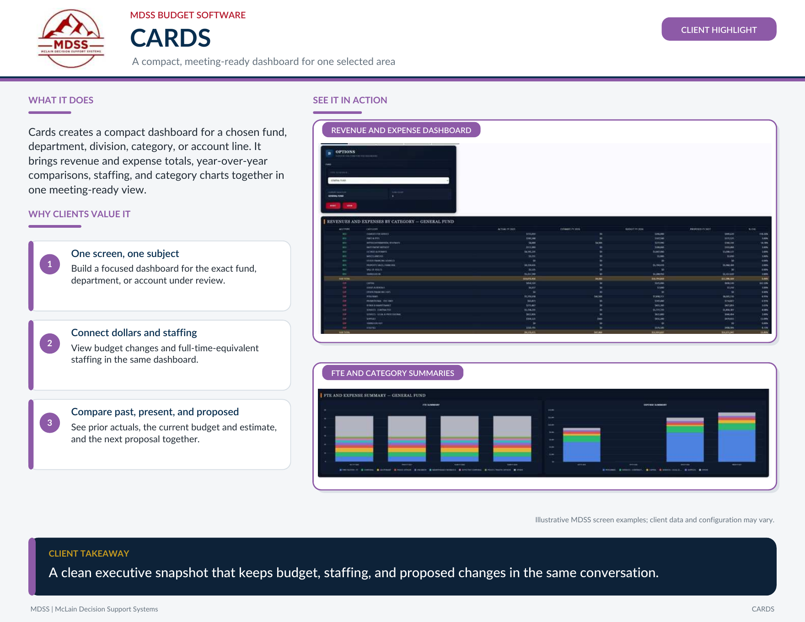The width and height of the screenshot is (805, 622).
Task: Click the Capital legend entry in Expense chart
Action: pyautogui.click(x=651, y=470)
